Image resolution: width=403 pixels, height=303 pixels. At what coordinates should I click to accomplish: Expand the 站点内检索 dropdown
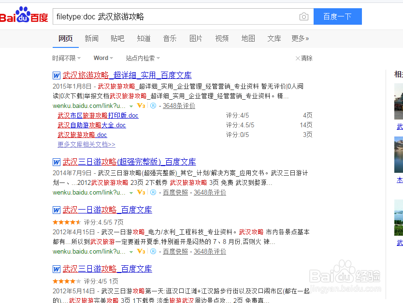coord(141,58)
